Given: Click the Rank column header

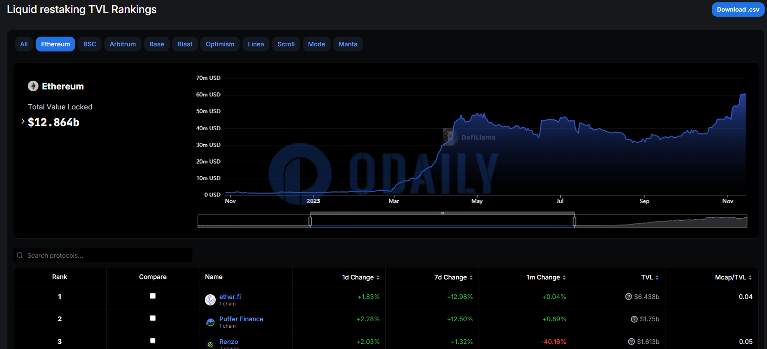Looking at the screenshot, I should pyautogui.click(x=59, y=277).
